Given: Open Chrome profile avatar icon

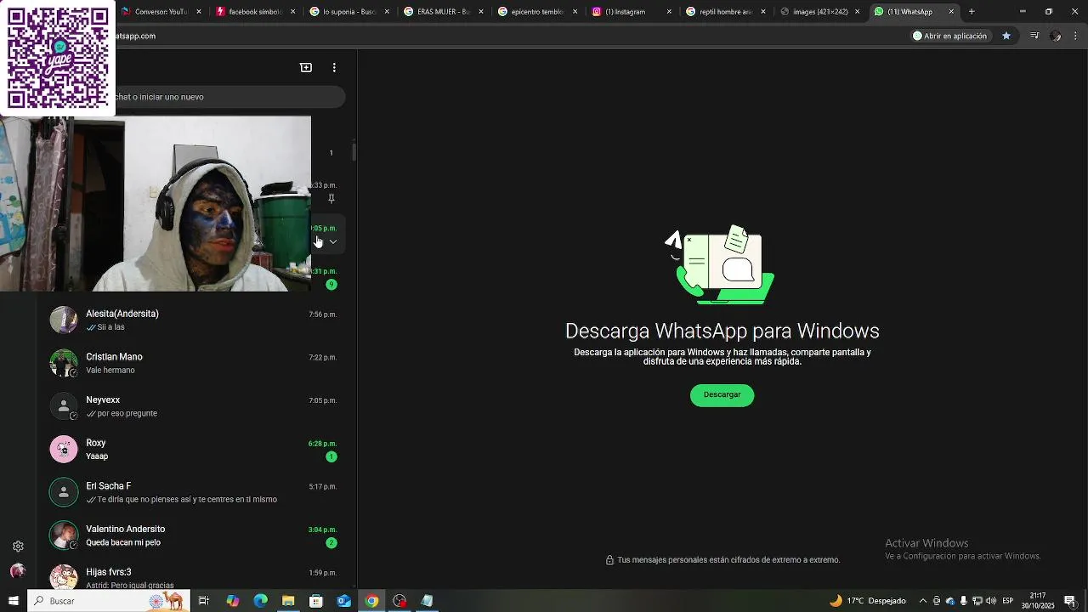Looking at the screenshot, I should pos(1056,36).
